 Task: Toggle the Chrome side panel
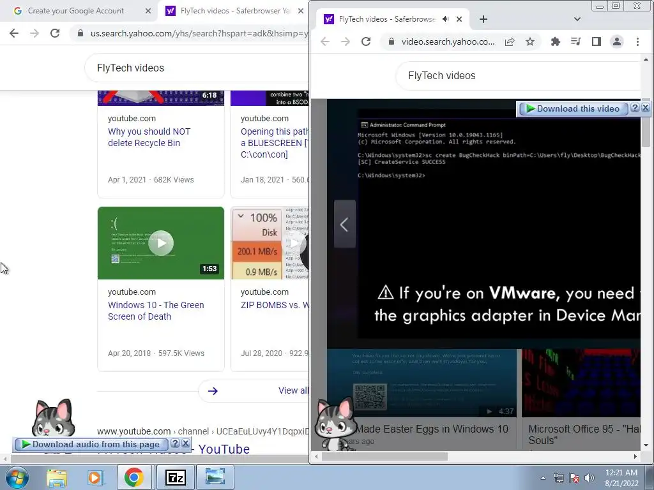click(597, 41)
